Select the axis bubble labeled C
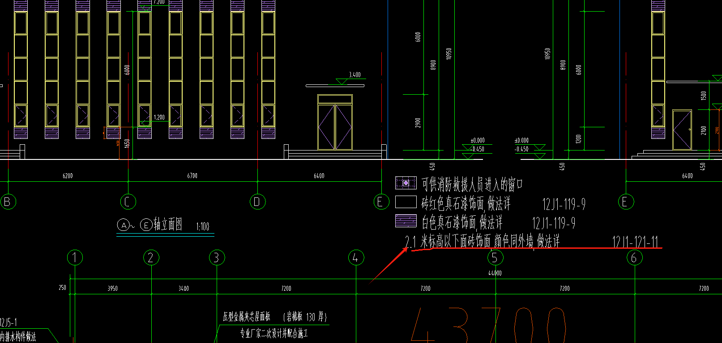722x343 pixels. point(128,201)
